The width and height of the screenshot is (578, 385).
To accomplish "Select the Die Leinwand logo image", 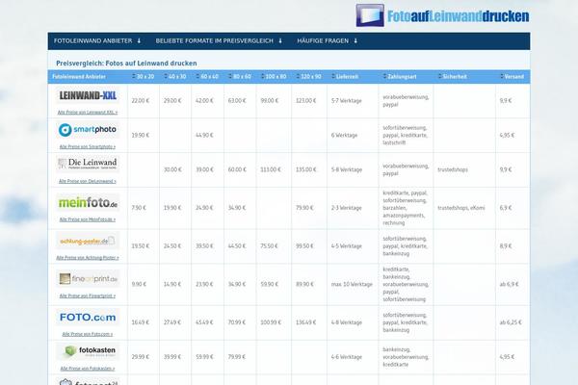I will pos(88,164).
